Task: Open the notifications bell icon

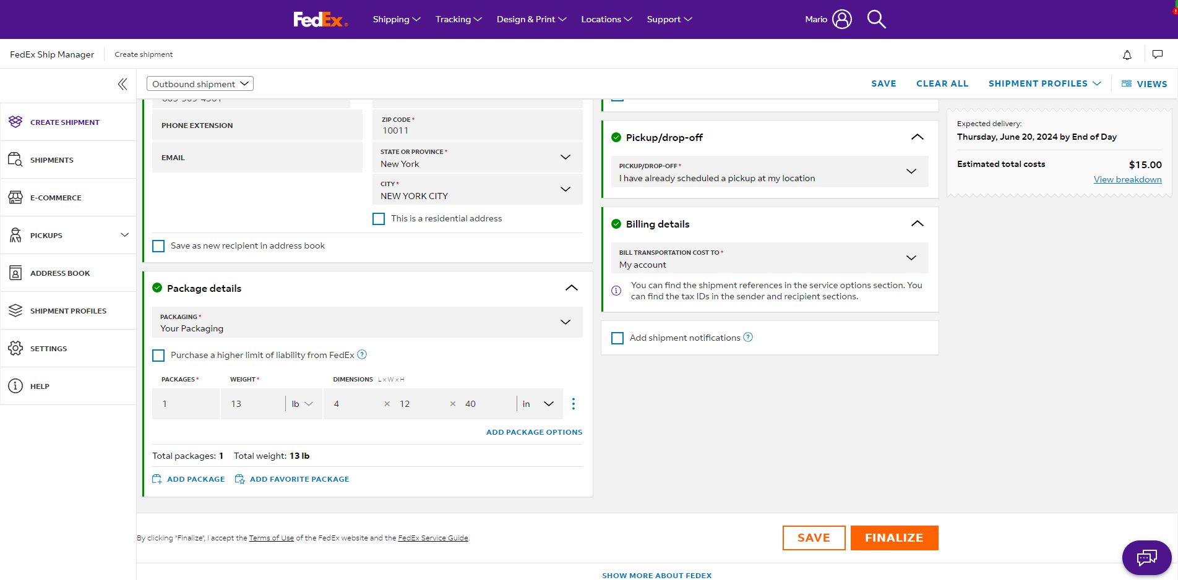Action: point(1127,55)
